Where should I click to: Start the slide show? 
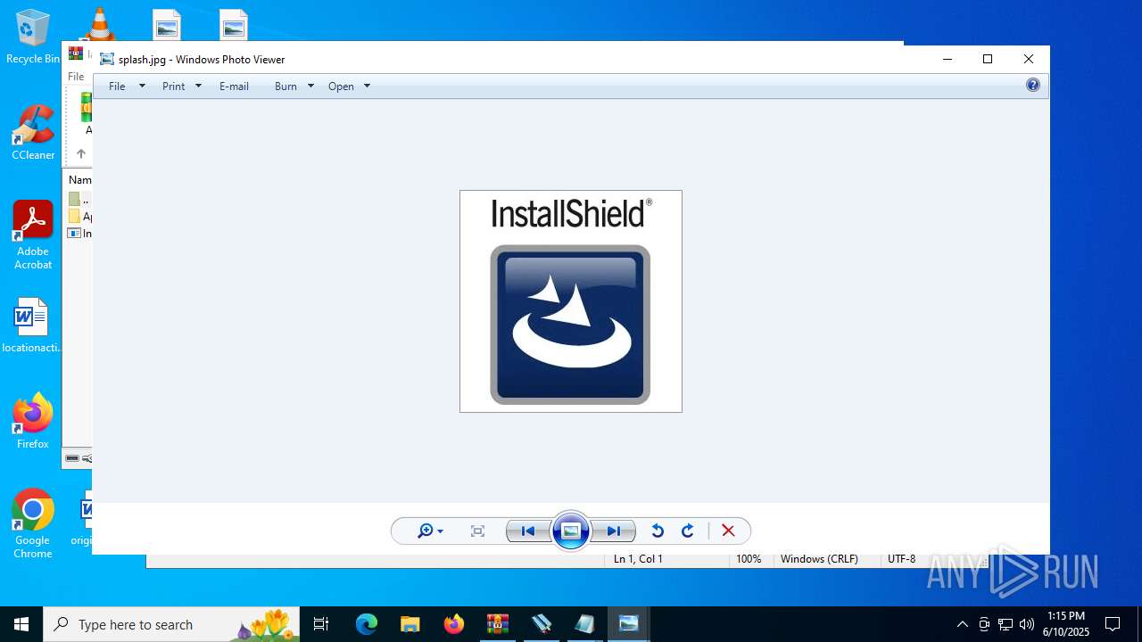(x=571, y=531)
